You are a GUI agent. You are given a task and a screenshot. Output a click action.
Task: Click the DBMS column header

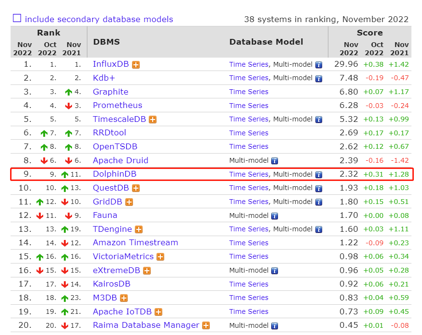[107, 42]
